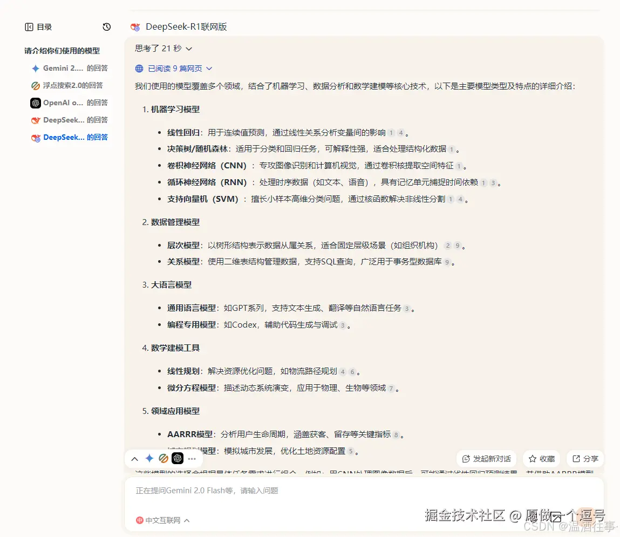Select the 浮点搜索 icon in floating model bar
This screenshot has height=537, width=620.
pyautogui.click(x=163, y=458)
